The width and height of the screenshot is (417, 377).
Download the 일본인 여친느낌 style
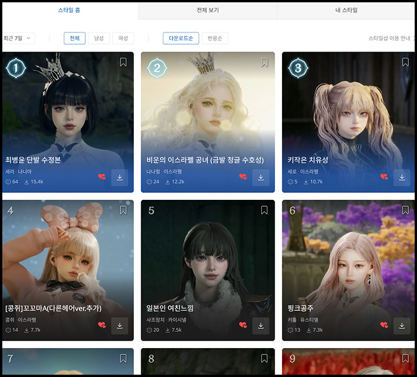[x=261, y=325]
